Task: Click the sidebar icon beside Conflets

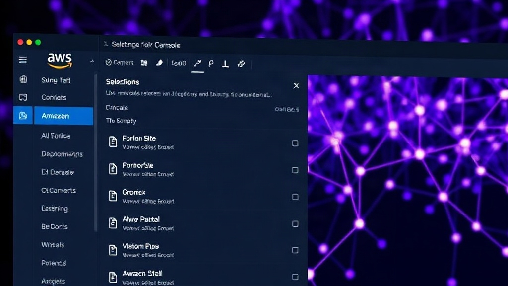Action: tap(23, 97)
